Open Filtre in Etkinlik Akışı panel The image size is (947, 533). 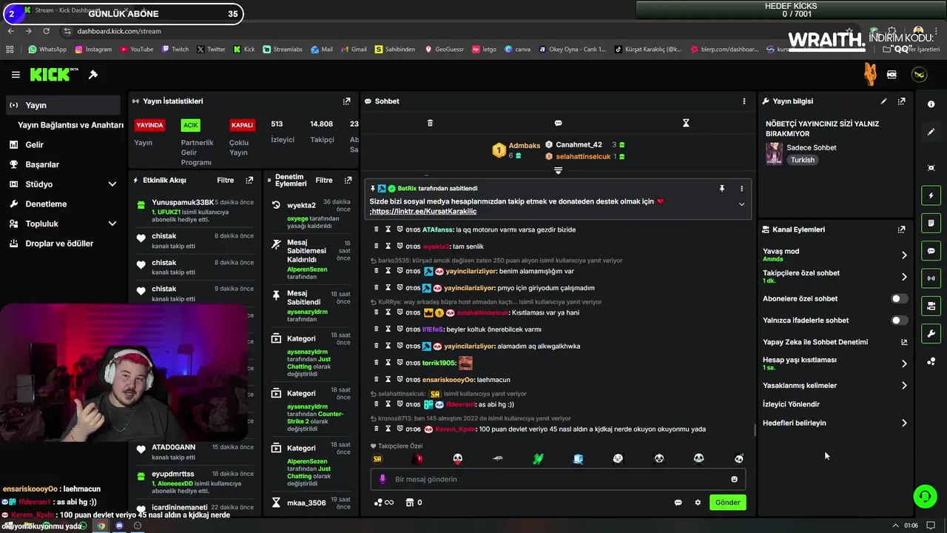(x=225, y=180)
